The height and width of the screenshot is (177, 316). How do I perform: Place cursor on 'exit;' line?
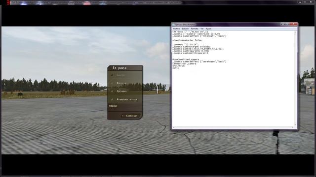[176, 68]
